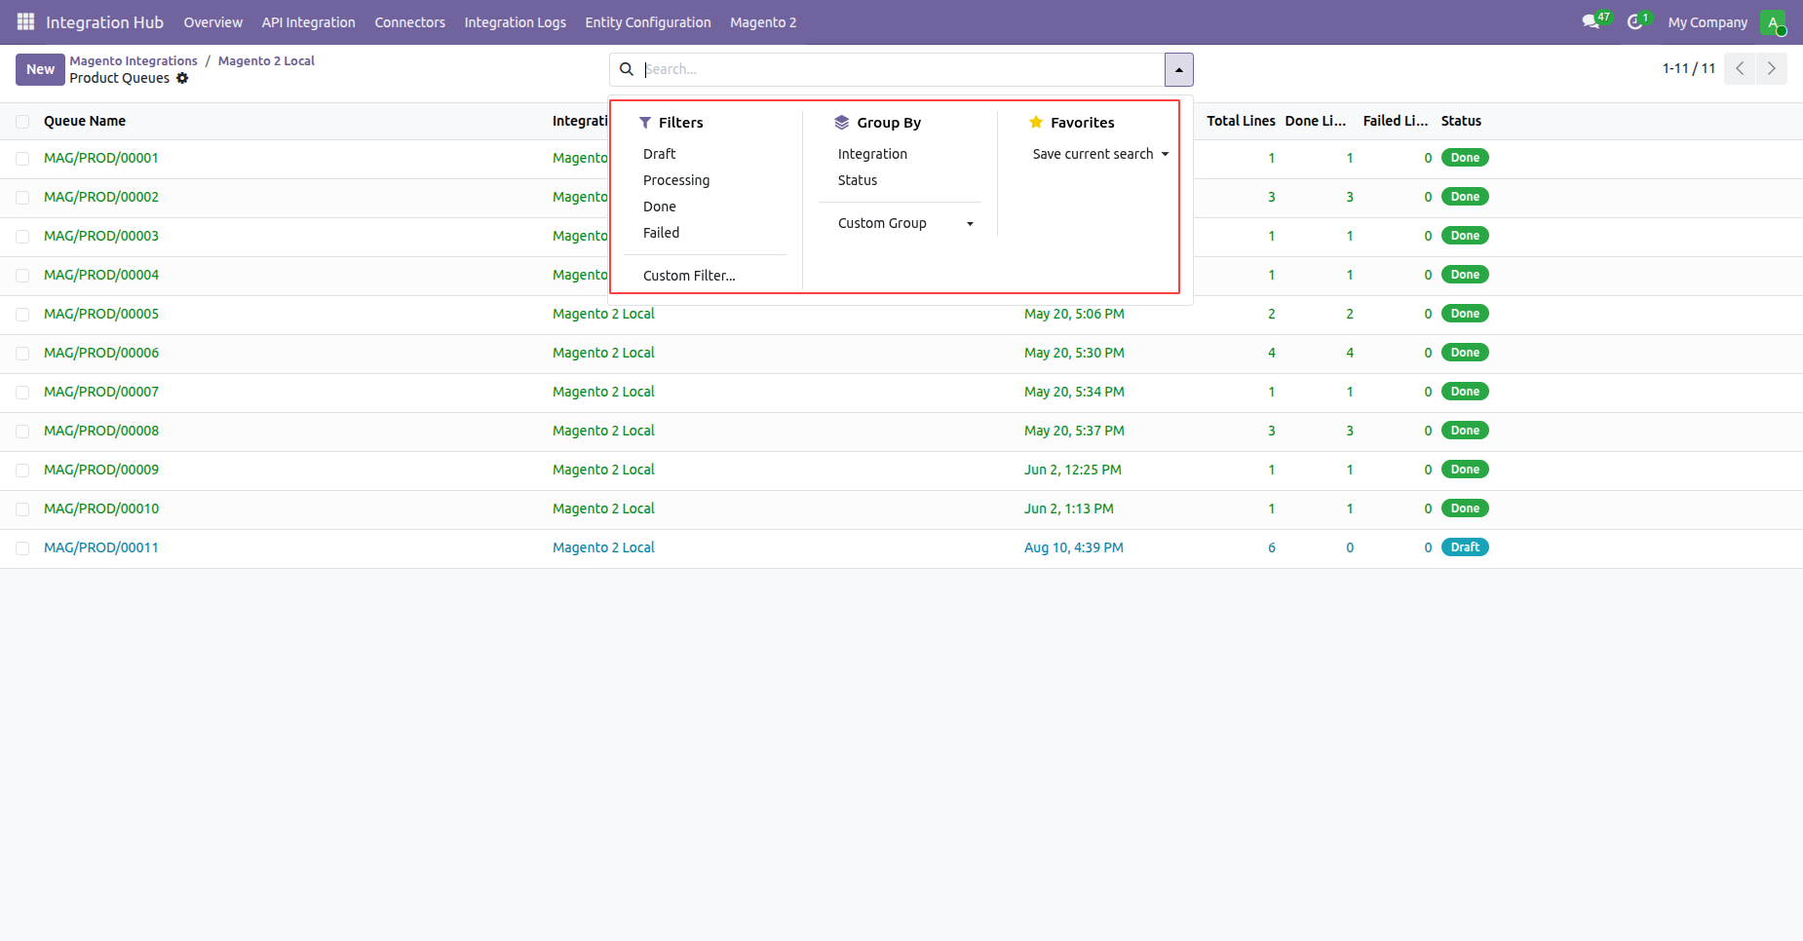Open the Magento 2 menu
The height and width of the screenshot is (941, 1803).
click(763, 22)
